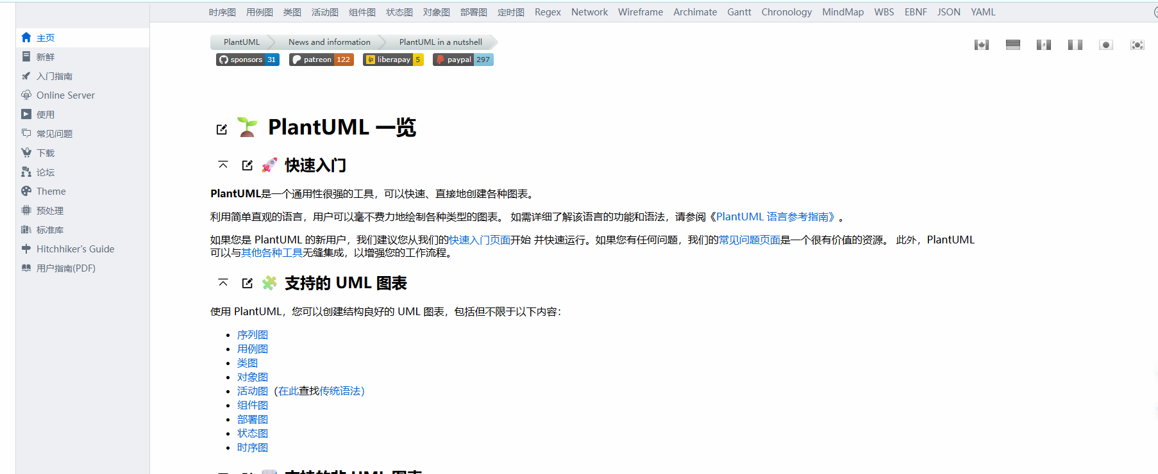Pick the German flag language icon
This screenshot has height=474, width=1158.
pos(1013,45)
